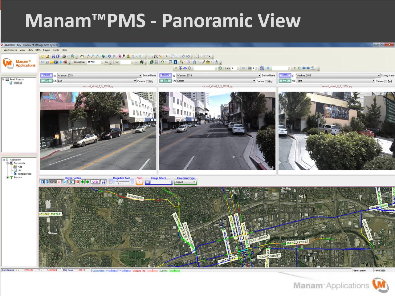Screen dimensions: 395x296
Task: Click the camera icon in second toolbar row
Action: 56,62
